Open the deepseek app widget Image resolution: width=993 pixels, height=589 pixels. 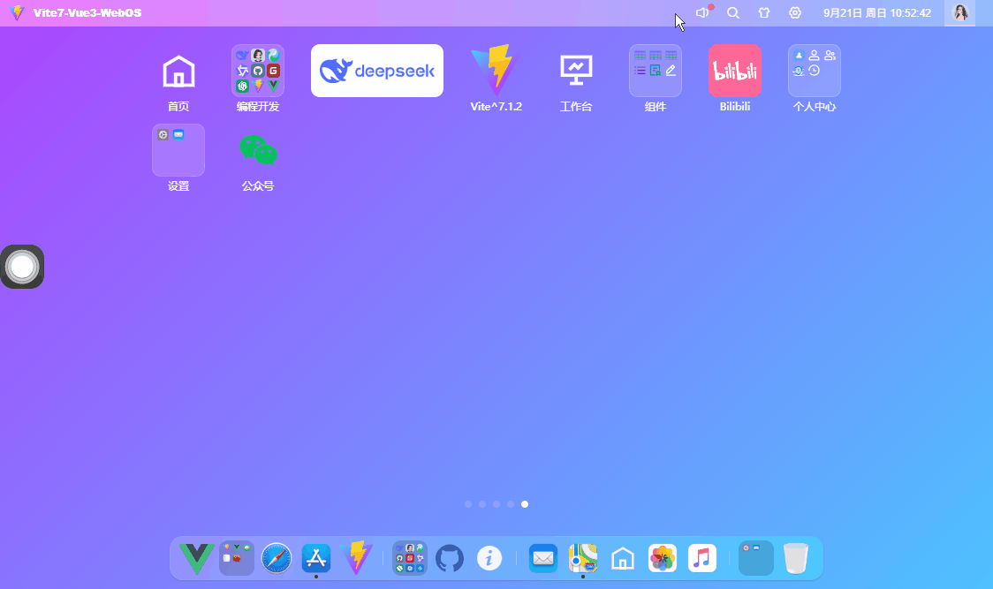[376, 71]
